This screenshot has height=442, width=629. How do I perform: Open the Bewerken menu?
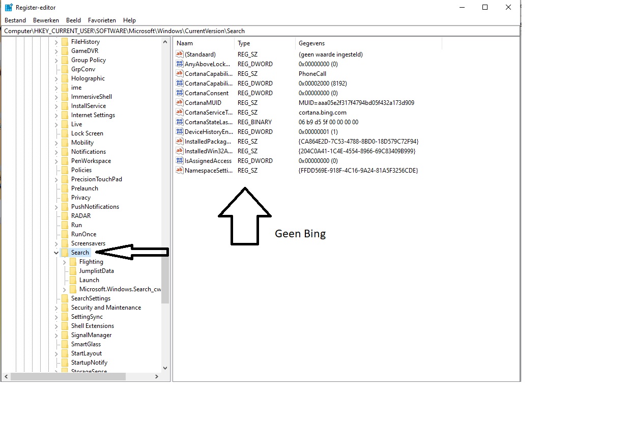[x=46, y=20]
